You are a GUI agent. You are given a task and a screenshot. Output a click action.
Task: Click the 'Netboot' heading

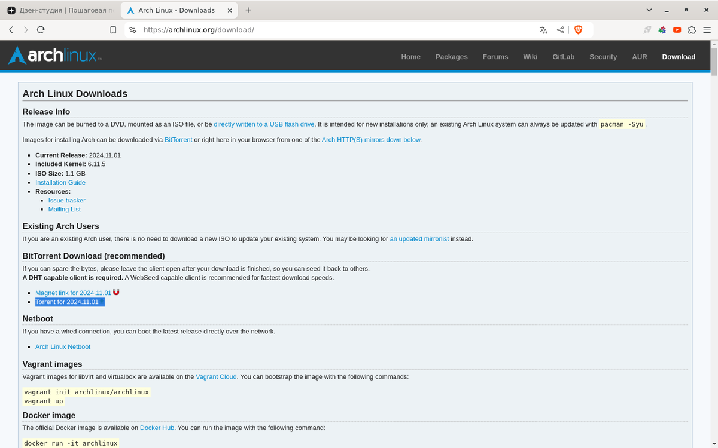(38, 319)
